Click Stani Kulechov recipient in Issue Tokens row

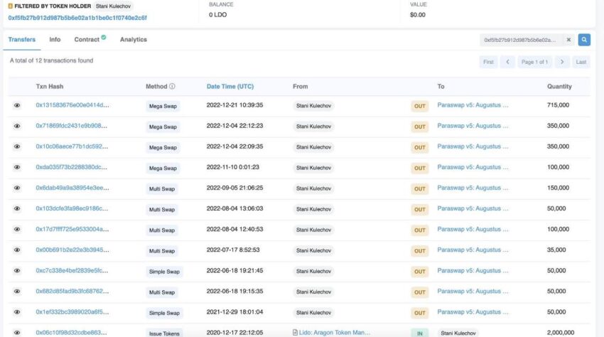click(x=458, y=333)
